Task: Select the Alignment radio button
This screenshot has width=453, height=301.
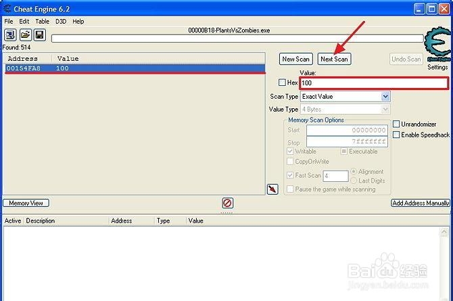Action: (x=354, y=171)
